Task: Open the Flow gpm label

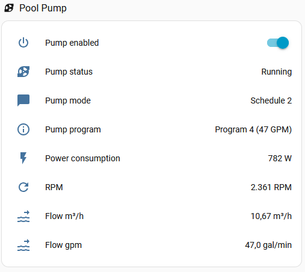Action: (x=63, y=246)
